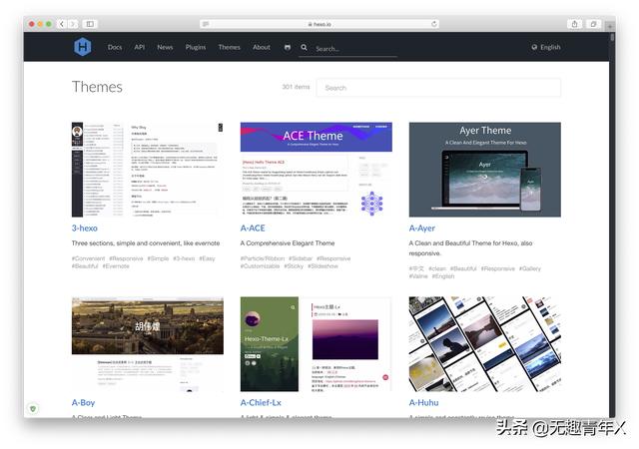Click the reader view icon in address bar
639x449 pixels.
pos(206,24)
